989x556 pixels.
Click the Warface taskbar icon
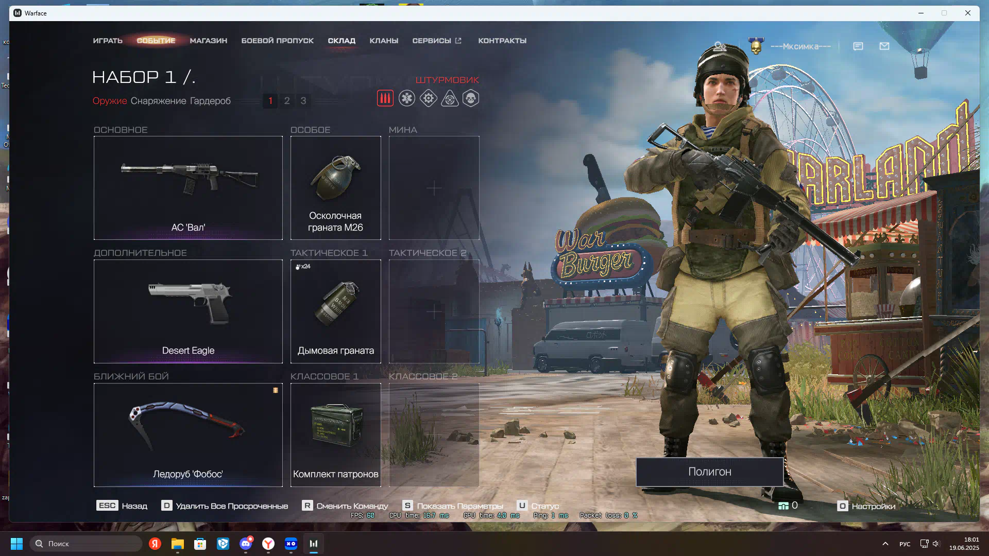coord(314,544)
